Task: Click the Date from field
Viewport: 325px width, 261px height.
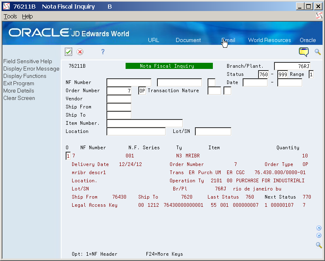Action: [255, 82]
